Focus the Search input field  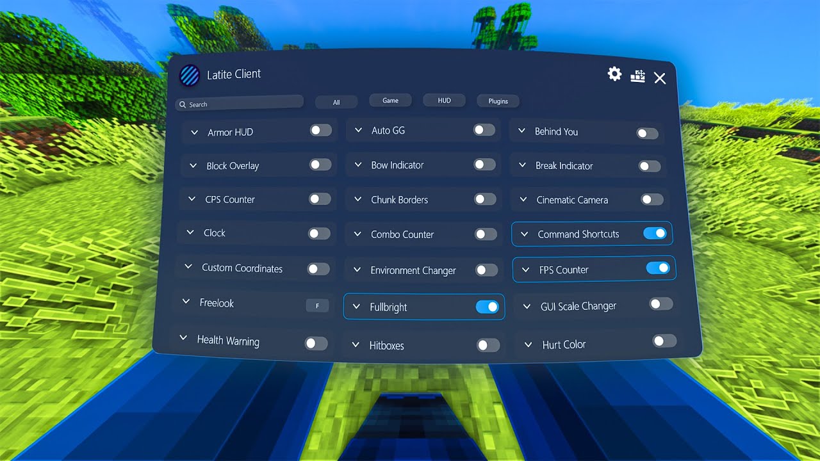[x=239, y=102]
